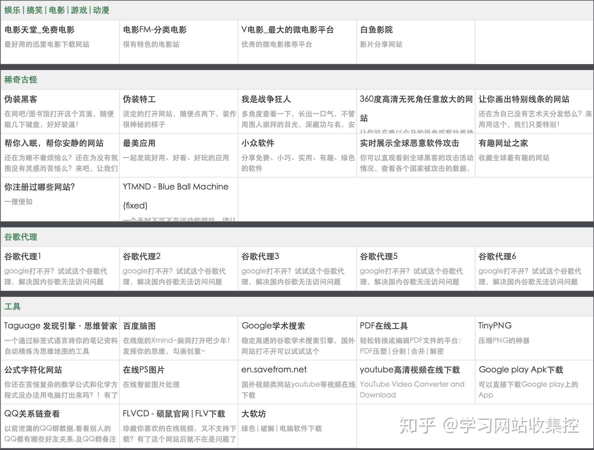
Task: Visit 帮你入眠，帮你安静的网站
Action: point(54,143)
